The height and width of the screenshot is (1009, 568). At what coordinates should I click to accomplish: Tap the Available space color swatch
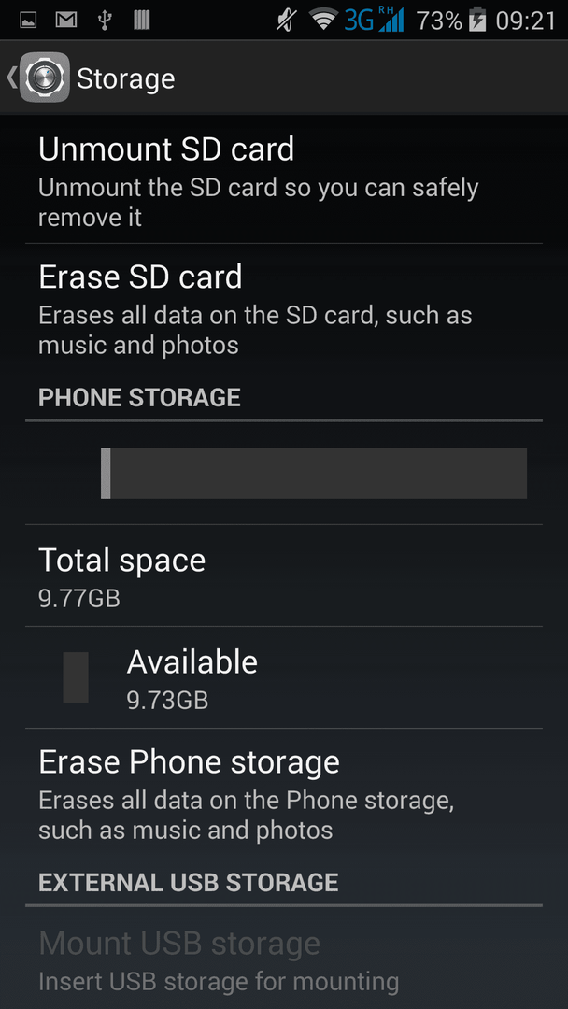[x=76, y=677]
